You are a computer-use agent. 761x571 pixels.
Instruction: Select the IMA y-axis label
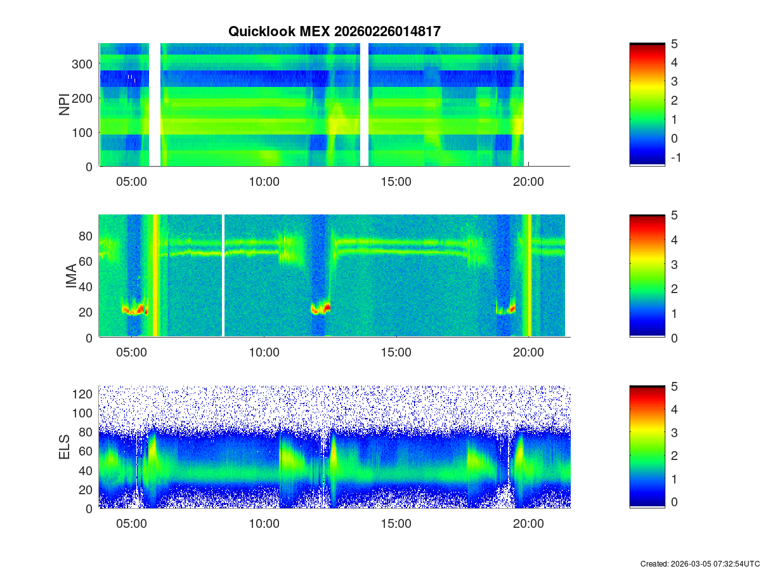(x=70, y=277)
